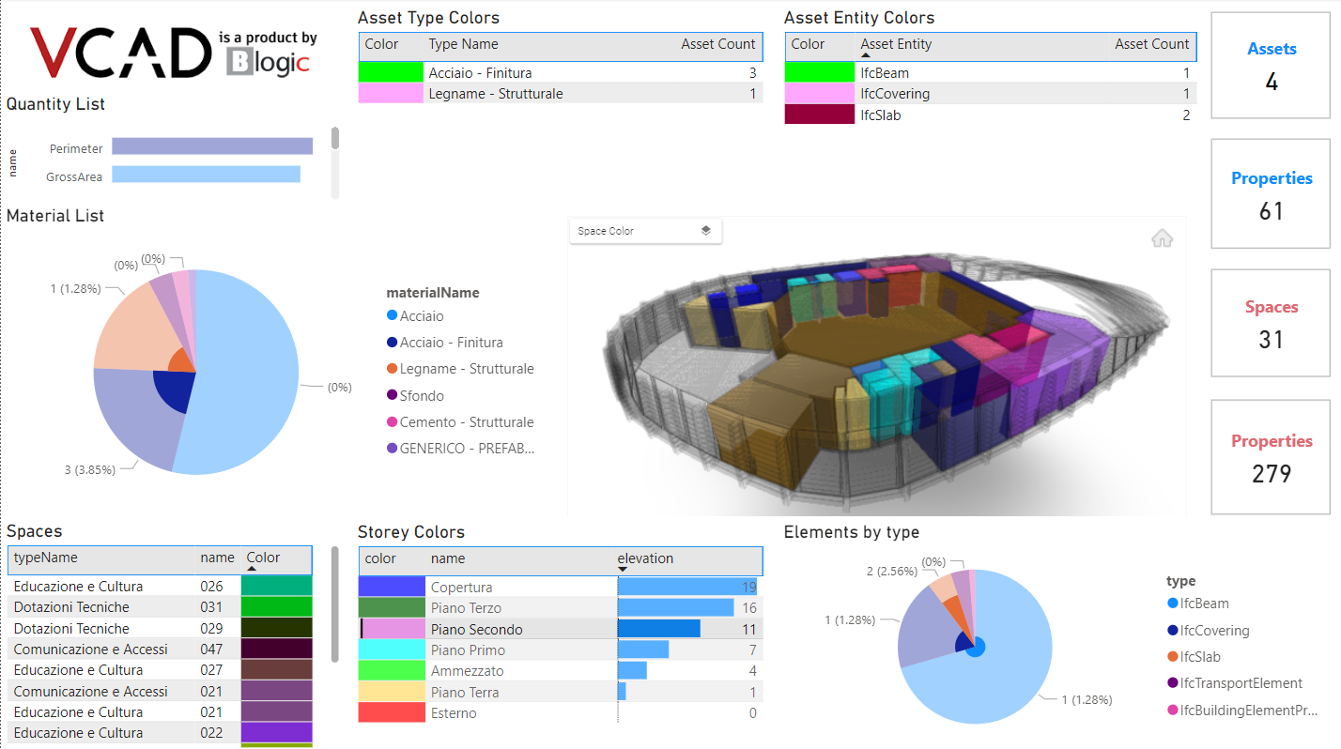Select Dotazioni Tecniche row 031

coord(160,607)
